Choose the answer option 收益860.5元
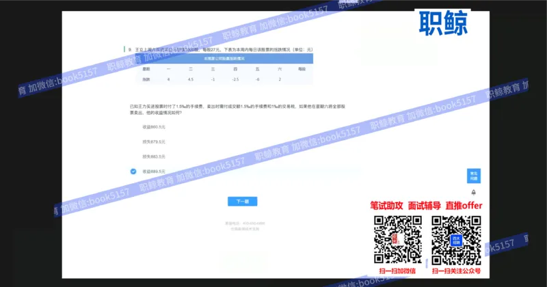Viewport: 547px width, 287px height. pyautogui.click(x=153, y=127)
